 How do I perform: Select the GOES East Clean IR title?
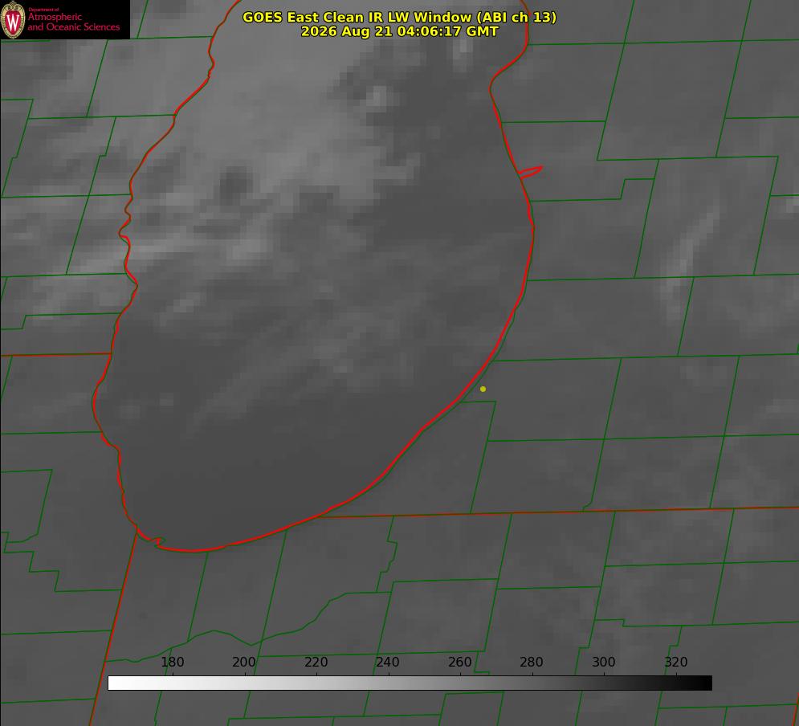(x=400, y=17)
